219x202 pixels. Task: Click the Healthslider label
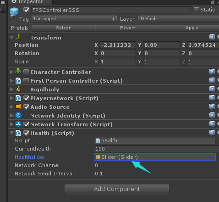click(30, 157)
